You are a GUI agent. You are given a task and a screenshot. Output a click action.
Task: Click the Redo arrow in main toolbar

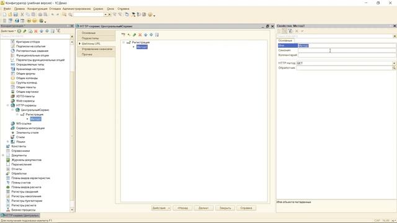point(58,15)
